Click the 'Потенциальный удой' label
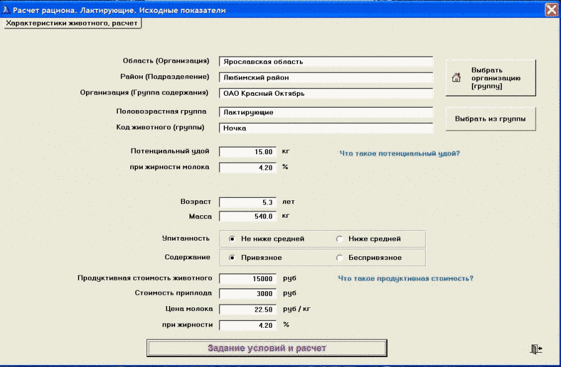The width and height of the screenshot is (561, 367). 170,151
